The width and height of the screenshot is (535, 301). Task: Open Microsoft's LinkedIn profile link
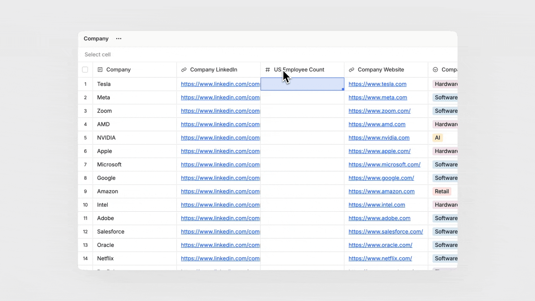pos(220,164)
